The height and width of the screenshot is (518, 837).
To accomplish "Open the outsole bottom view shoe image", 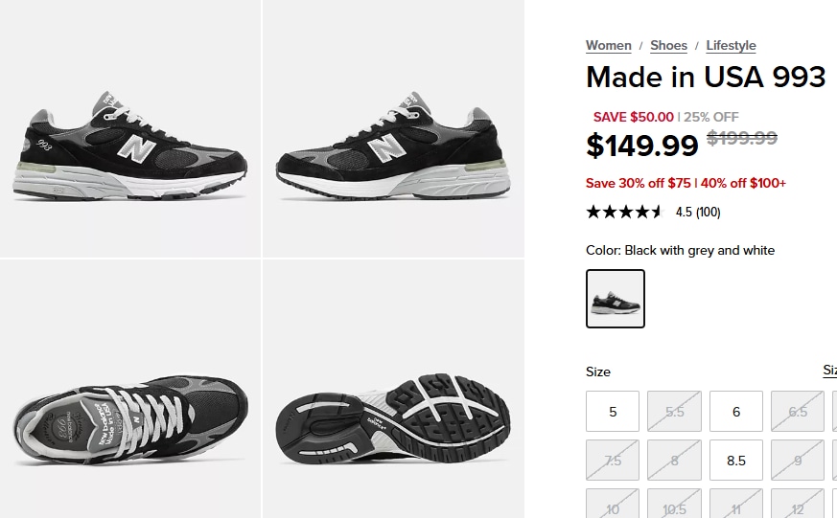I will pos(393,389).
